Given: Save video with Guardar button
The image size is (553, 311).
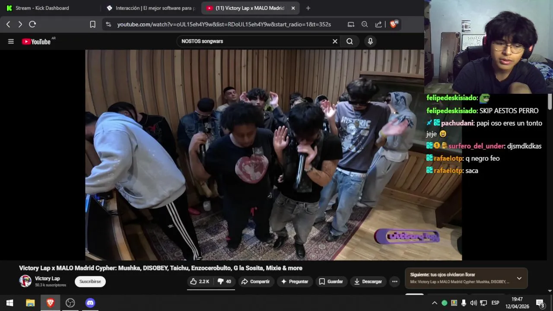Looking at the screenshot, I should (x=331, y=282).
